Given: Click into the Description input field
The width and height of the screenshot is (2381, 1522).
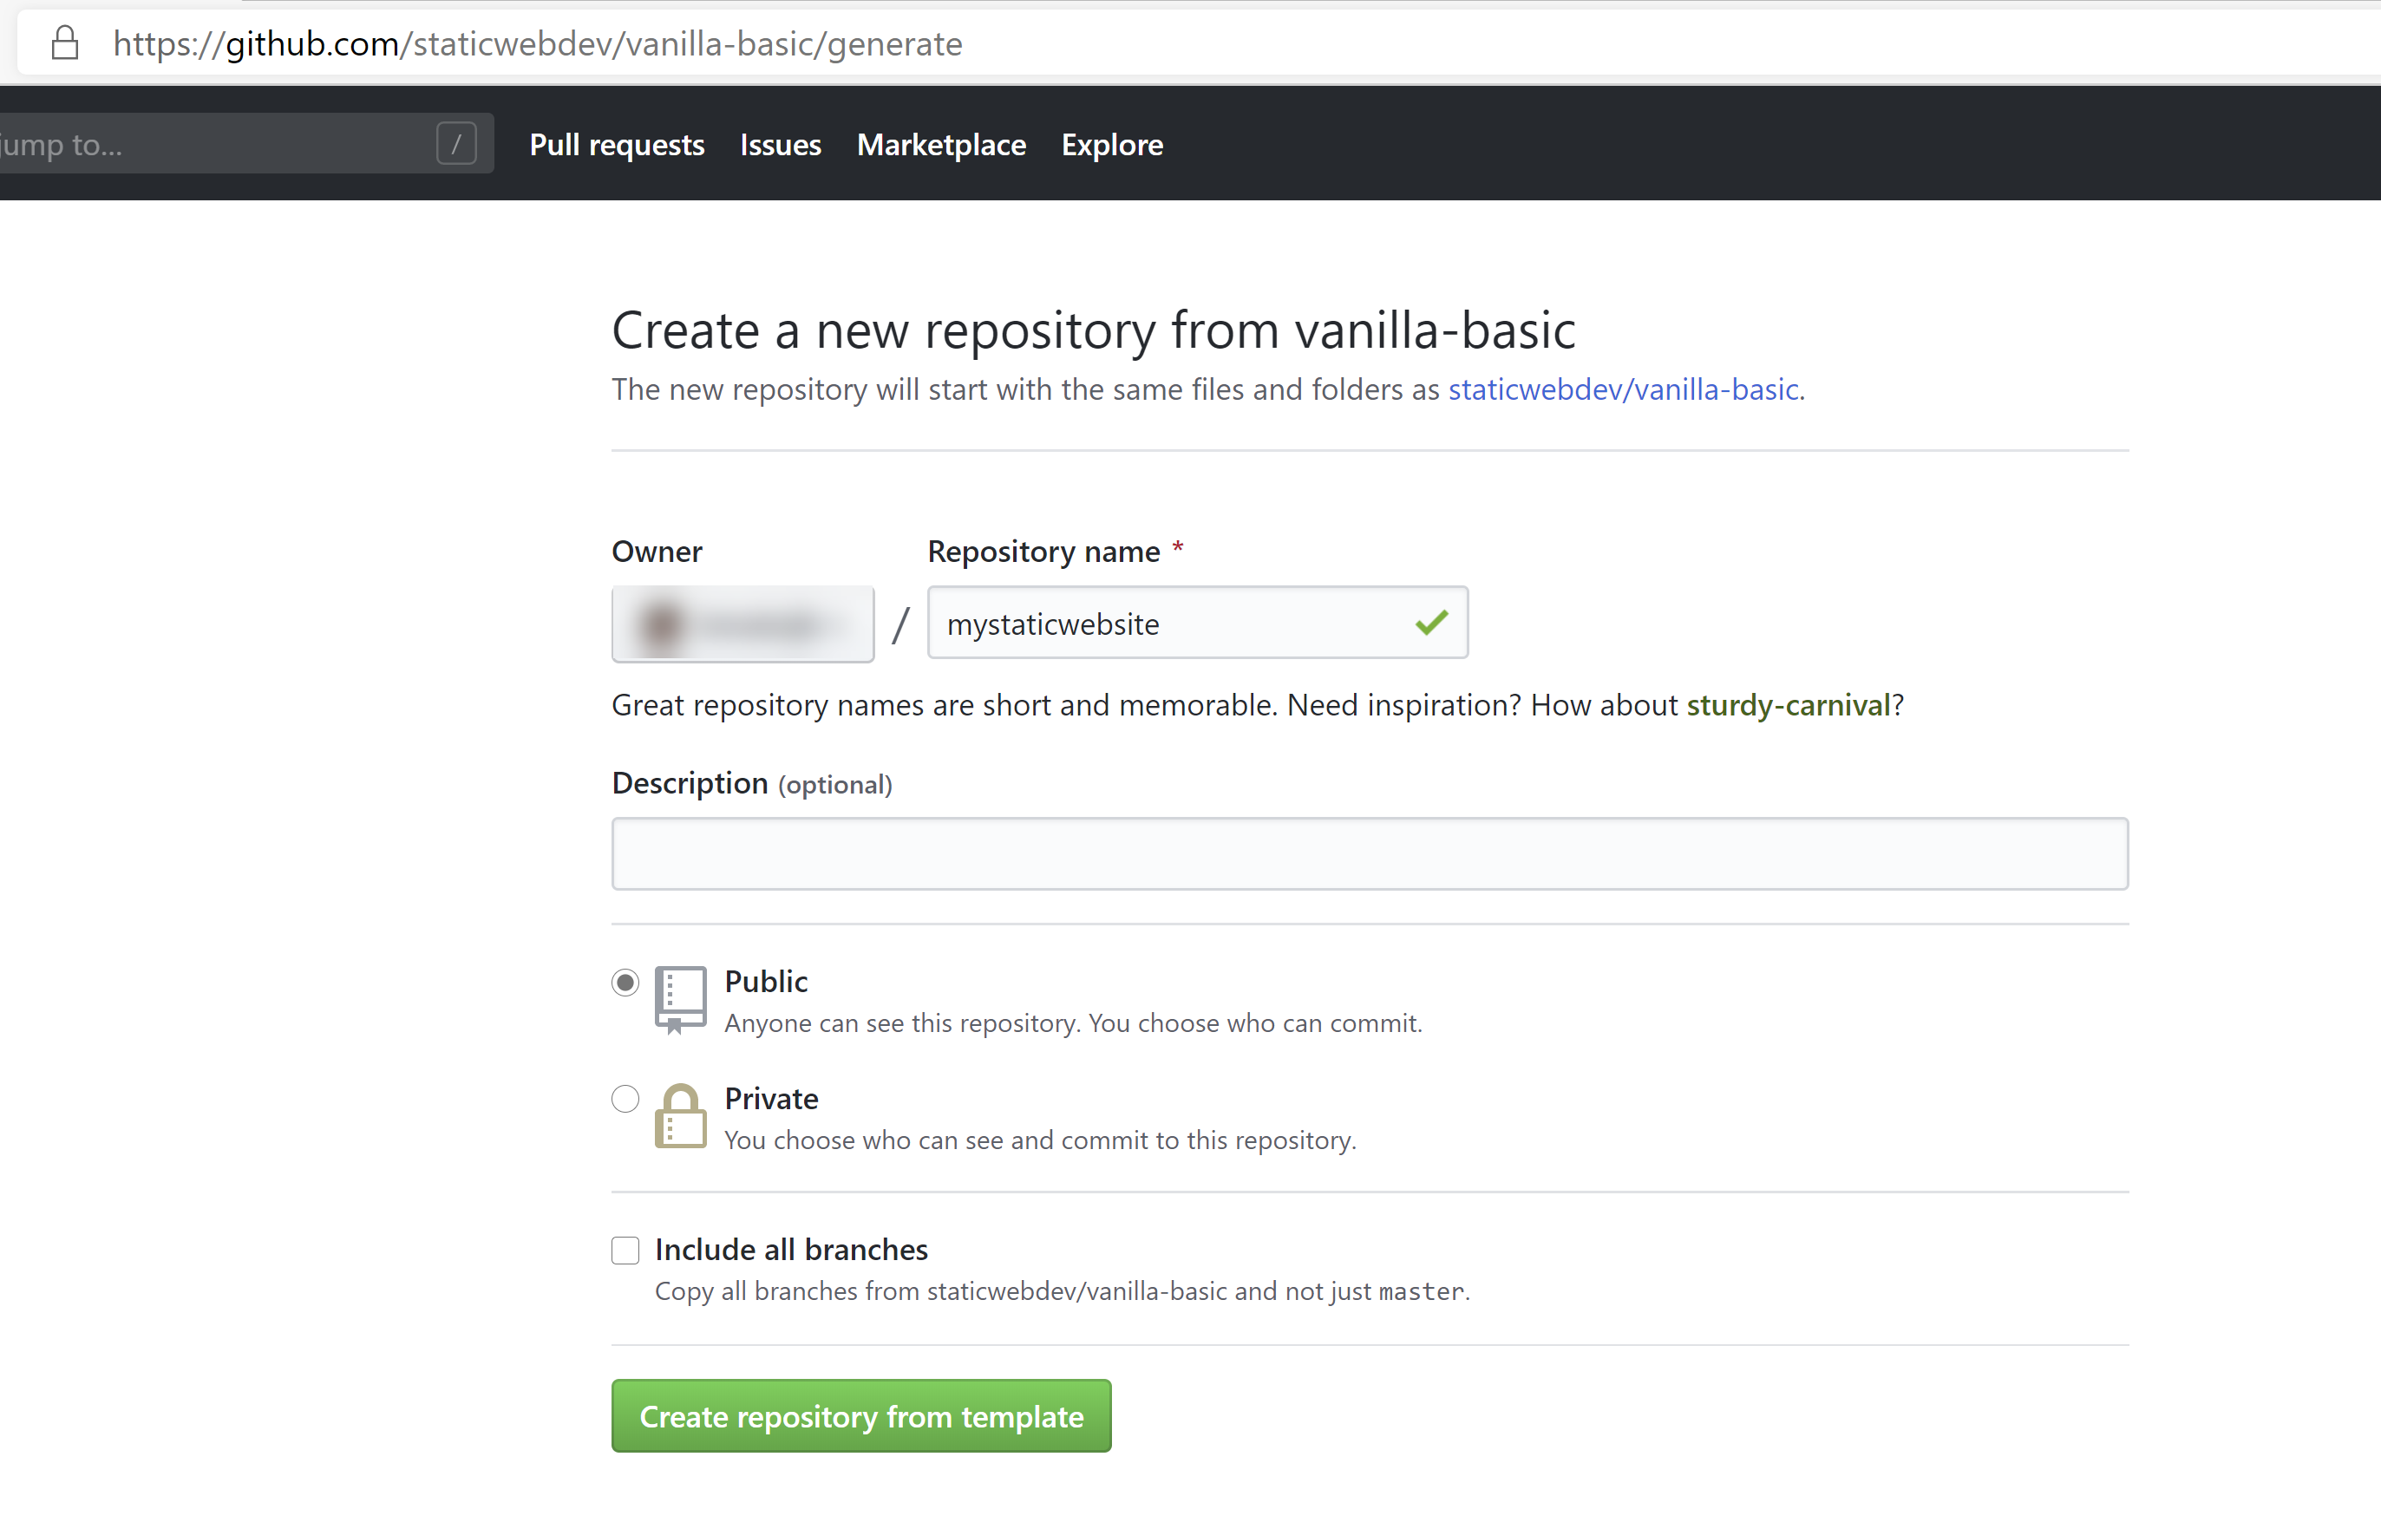Looking at the screenshot, I should click(x=1370, y=852).
